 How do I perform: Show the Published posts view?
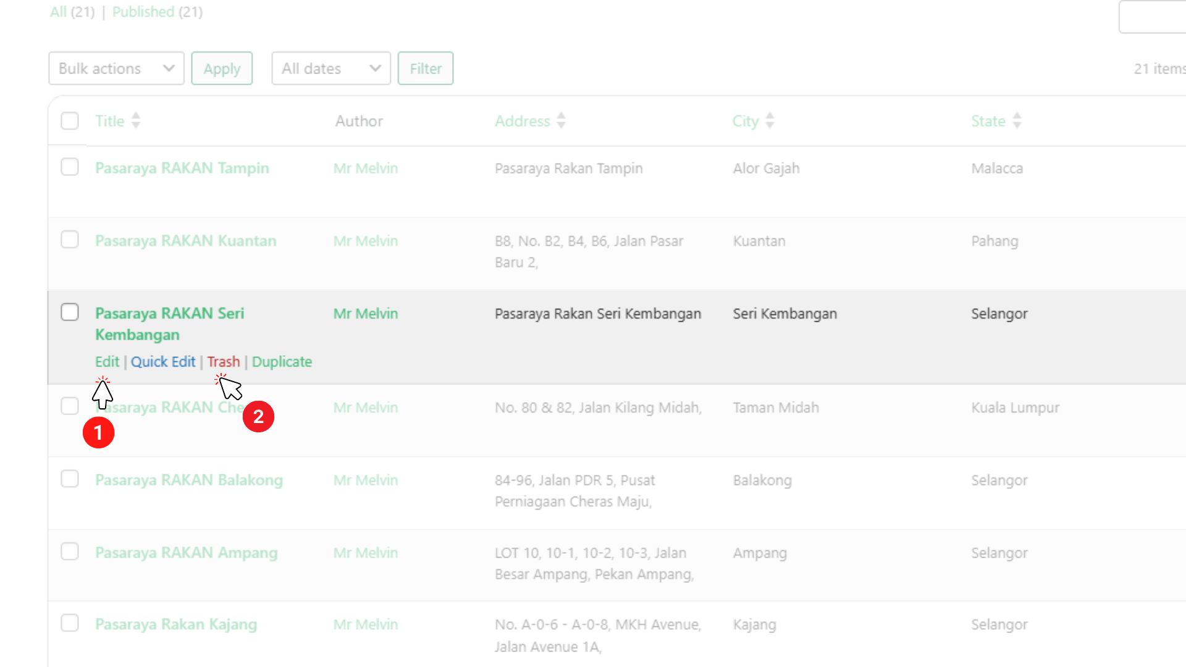(143, 12)
